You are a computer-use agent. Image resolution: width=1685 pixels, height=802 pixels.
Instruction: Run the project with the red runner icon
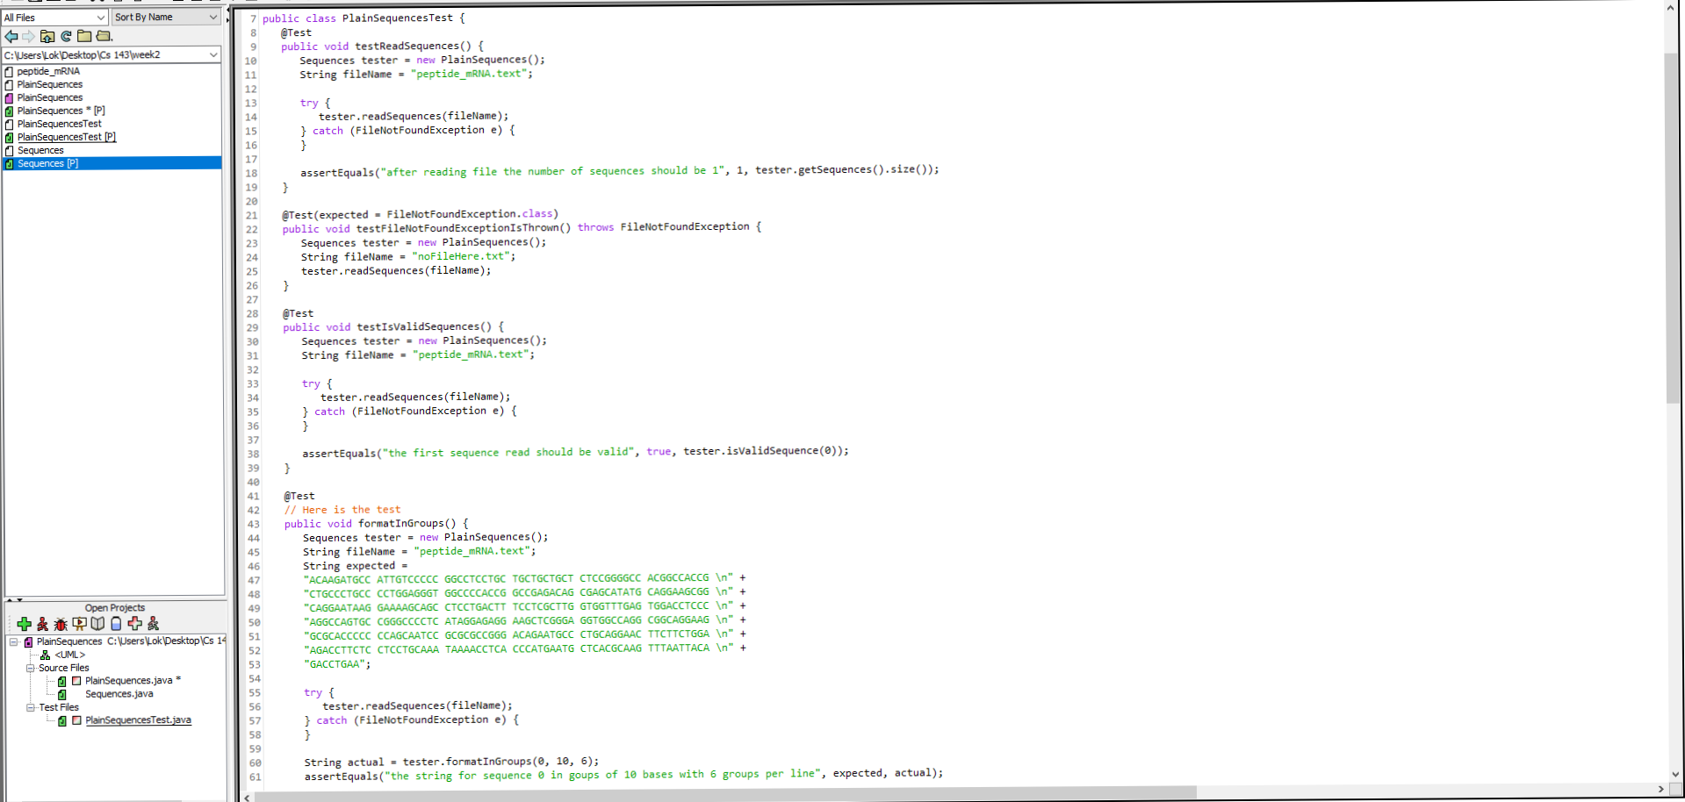[x=42, y=623]
